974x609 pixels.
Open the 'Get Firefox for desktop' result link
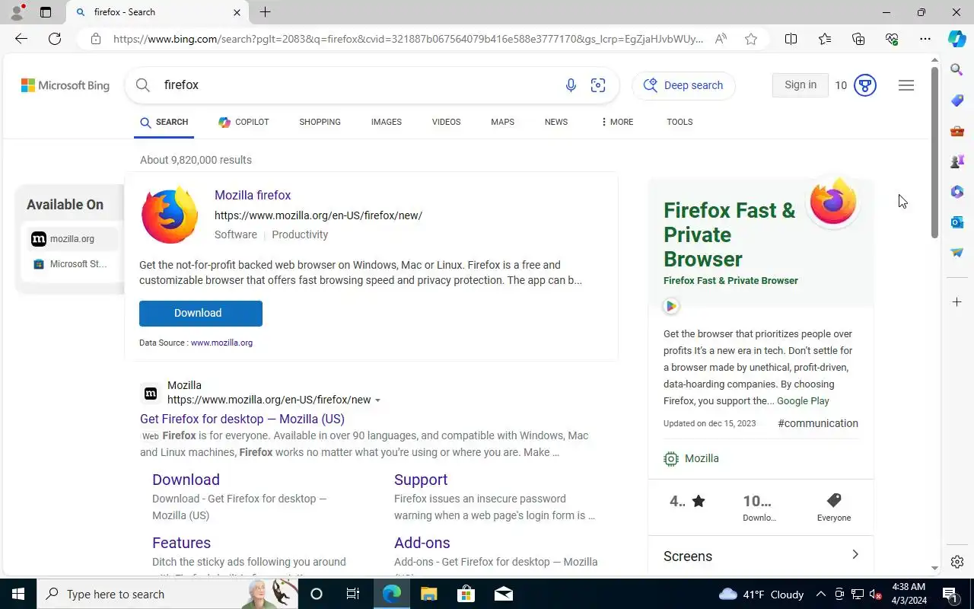point(242,419)
